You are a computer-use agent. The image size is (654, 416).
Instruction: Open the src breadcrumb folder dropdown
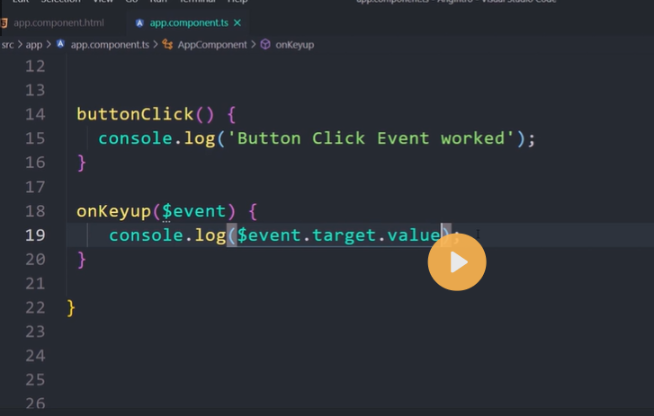(7, 44)
